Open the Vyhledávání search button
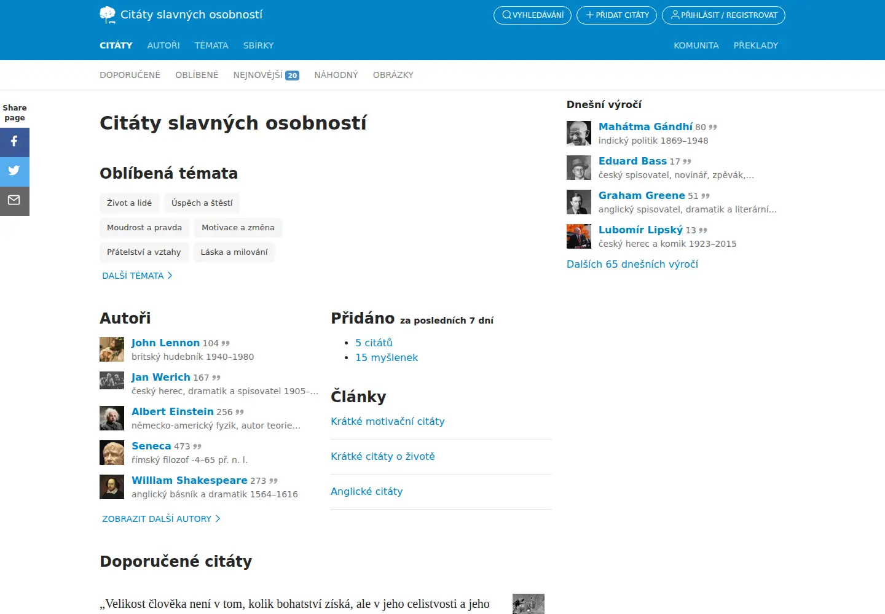Image resolution: width=885 pixels, height=614 pixels. click(x=532, y=15)
